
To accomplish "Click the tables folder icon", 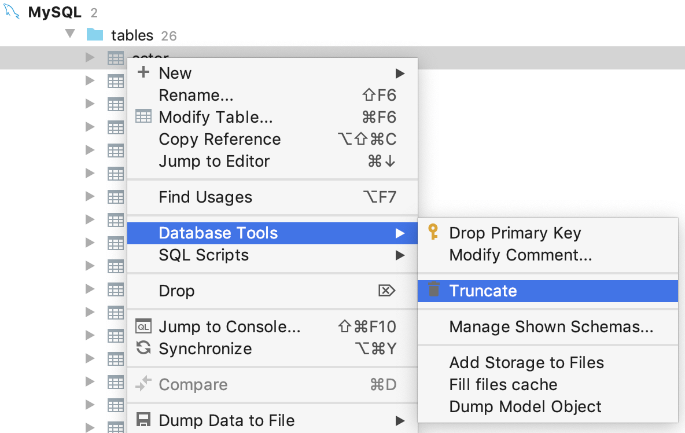I will click(x=95, y=35).
